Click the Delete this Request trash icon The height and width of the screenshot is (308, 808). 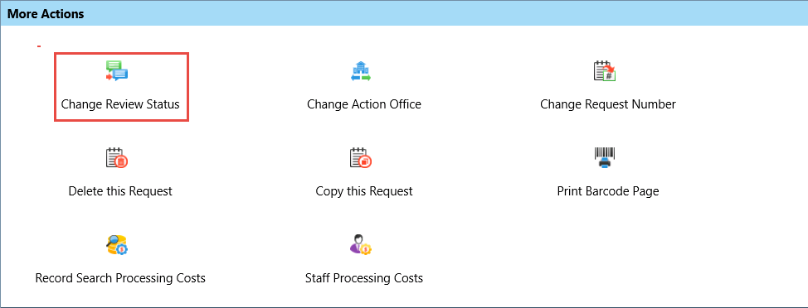pos(117,158)
